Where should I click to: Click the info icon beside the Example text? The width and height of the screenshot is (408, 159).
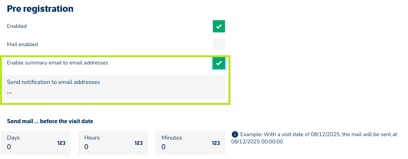click(235, 135)
